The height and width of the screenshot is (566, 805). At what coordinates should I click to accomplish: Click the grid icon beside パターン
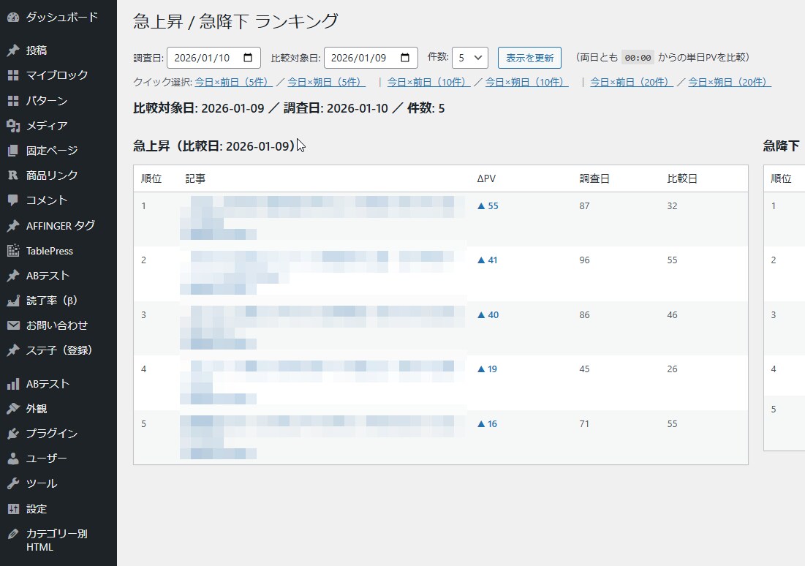13,101
